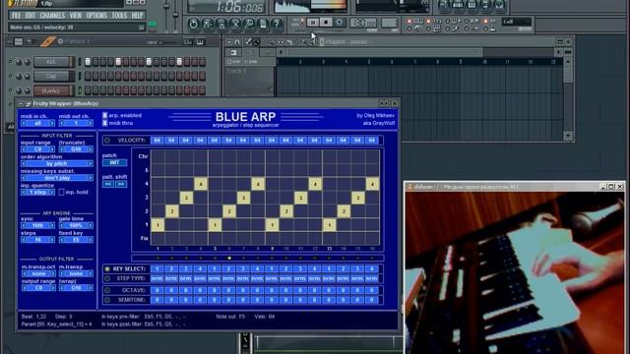This screenshot has width=630, height=354.
Task: Open the order algorithm 'by pitch' selector
Action: click(x=57, y=164)
